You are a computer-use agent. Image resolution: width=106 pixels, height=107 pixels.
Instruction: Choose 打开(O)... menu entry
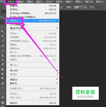point(33,10)
